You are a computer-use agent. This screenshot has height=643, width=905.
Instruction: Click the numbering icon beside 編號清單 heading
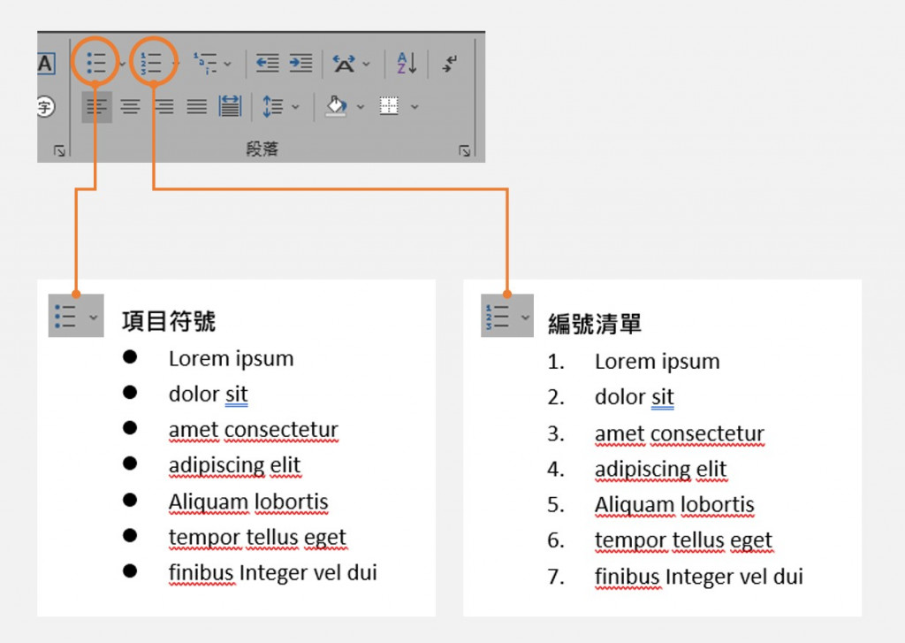[497, 317]
